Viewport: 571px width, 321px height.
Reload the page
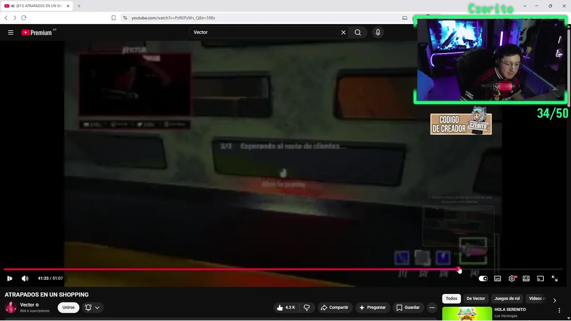tap(24, 18)
